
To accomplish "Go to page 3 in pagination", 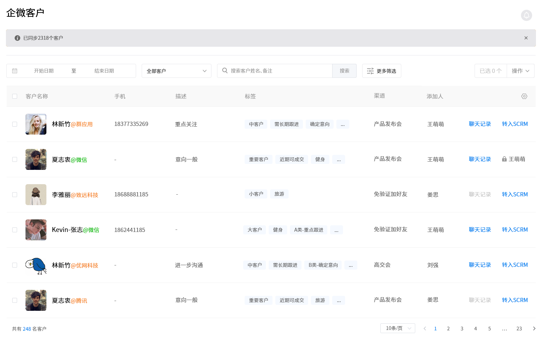I will (462, 329).
